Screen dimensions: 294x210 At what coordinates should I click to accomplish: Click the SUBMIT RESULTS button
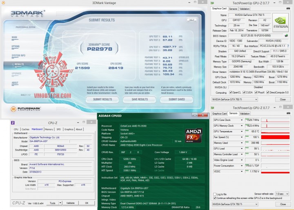[102, 99]
